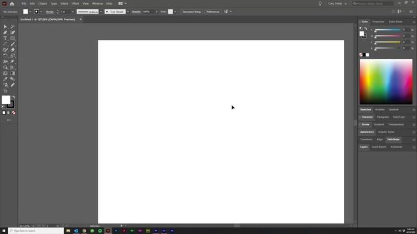Select the Eraser tool

[x=12, y=50]
